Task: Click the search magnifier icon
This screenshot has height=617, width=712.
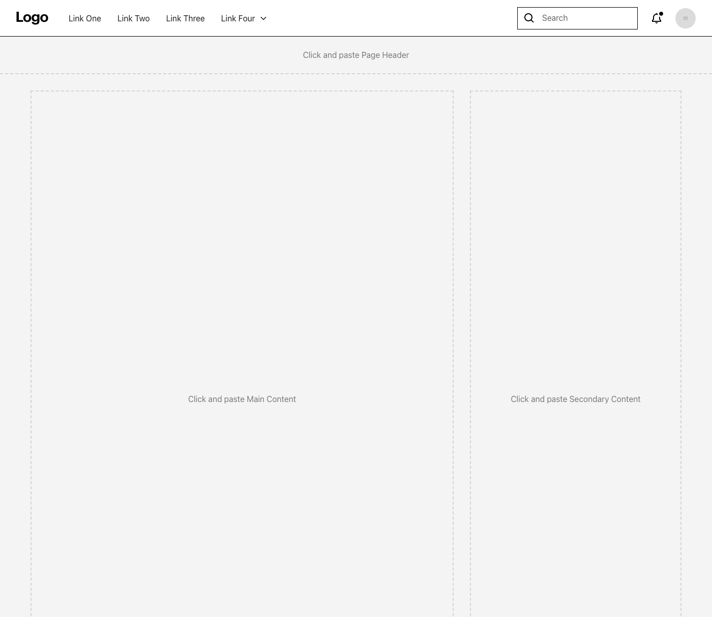Action: pos(529,18)
